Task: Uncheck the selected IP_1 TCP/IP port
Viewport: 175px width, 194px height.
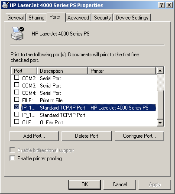Action: click(16, 107)
